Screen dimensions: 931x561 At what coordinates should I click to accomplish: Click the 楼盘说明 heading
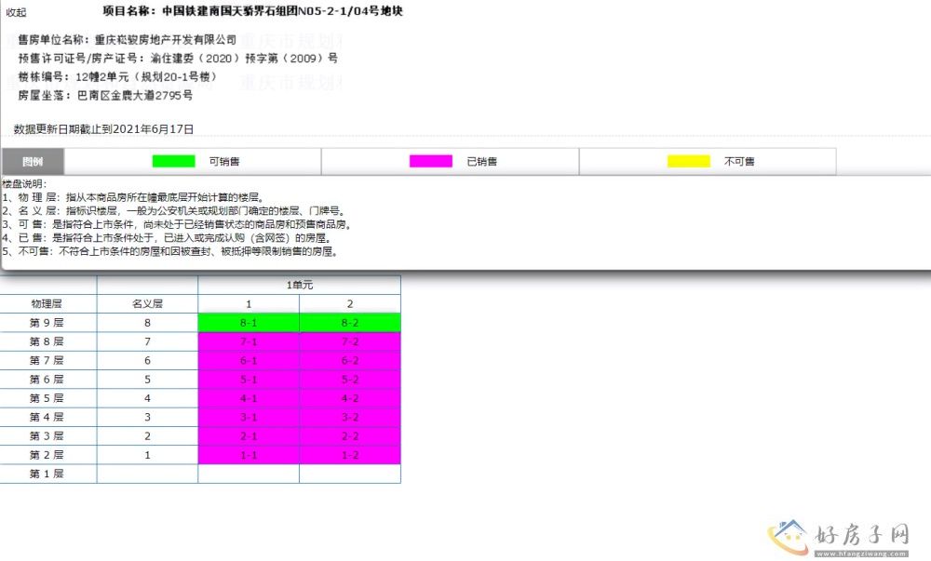click(x=24, y=184)
